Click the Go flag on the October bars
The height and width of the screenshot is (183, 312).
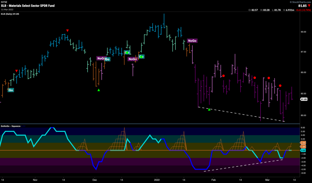[11, 90]
